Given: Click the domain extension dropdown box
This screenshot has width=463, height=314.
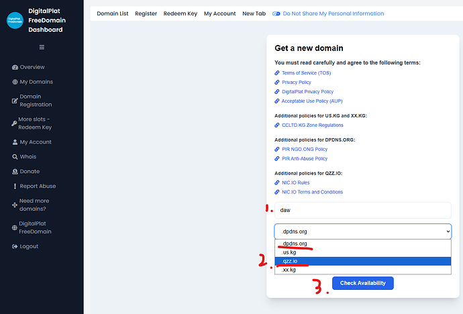Looking at the screenshot, I should point(363,231).
